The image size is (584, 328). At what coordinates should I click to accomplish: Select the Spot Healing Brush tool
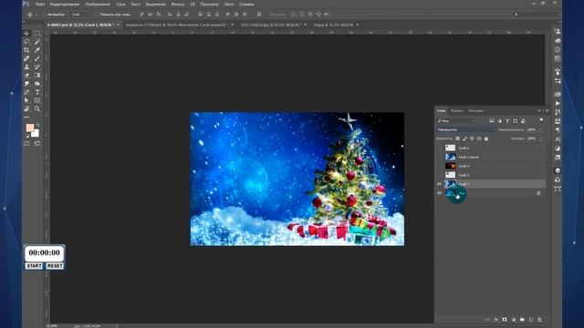coord(26,58)
